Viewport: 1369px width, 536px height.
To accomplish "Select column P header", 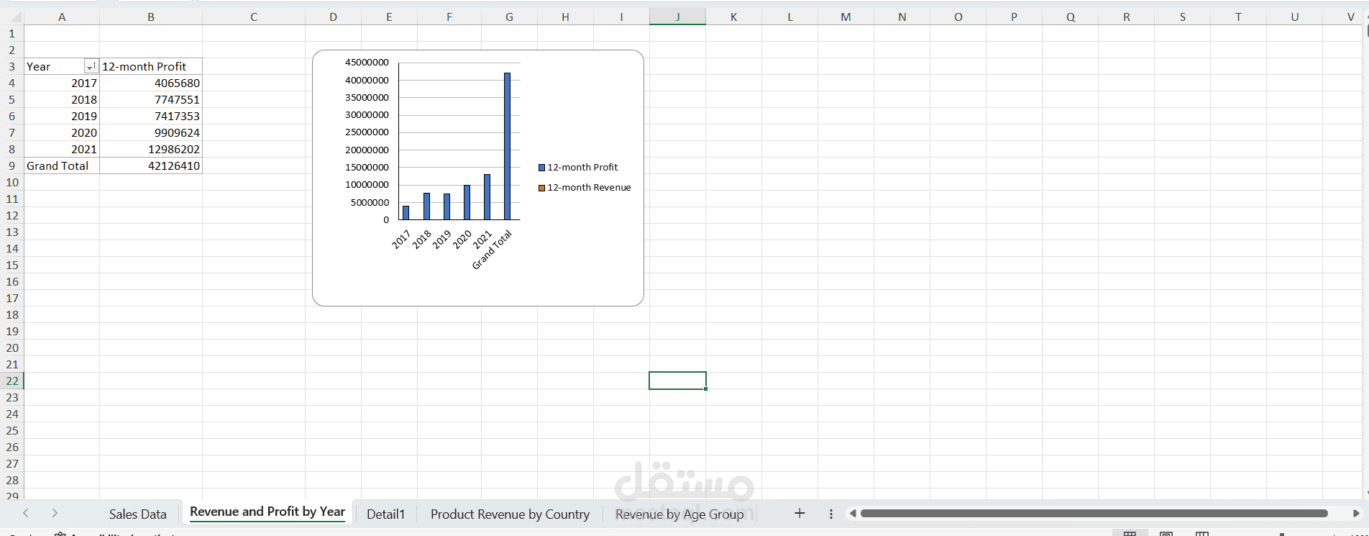I will (x=1014, y=17).
